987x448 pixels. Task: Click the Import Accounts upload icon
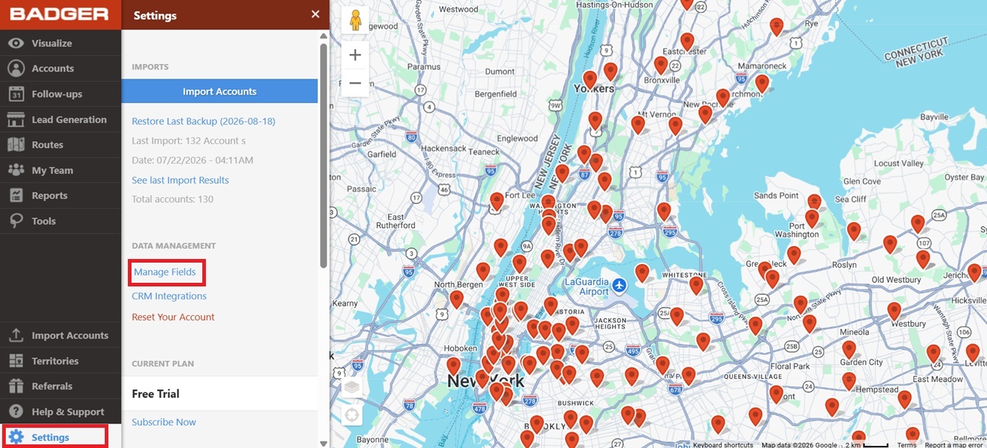click(16, 335)
